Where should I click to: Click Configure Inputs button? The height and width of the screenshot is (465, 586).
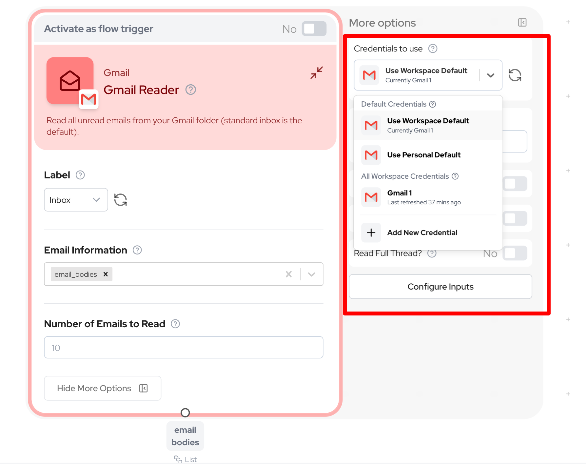440,287
